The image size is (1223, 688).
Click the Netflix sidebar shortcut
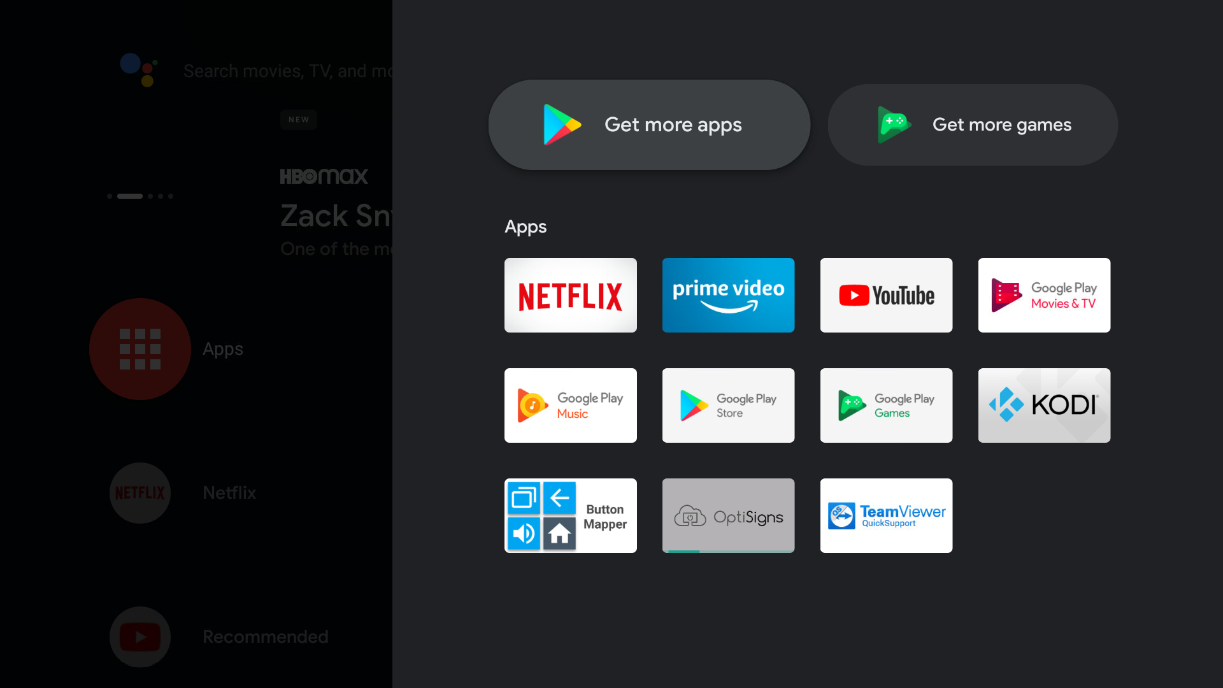[x=140, y=491]
